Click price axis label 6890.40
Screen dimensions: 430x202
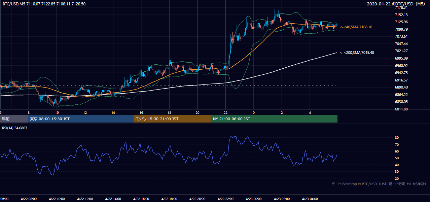click(x=401, y=87)
